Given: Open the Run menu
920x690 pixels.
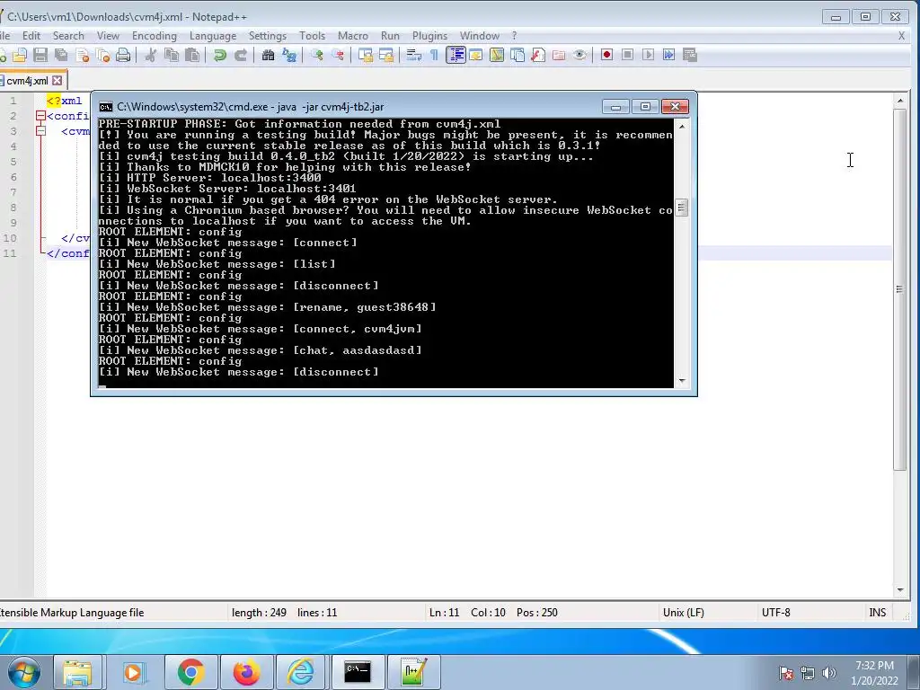Looking at the screenshot, I should 390,36.
